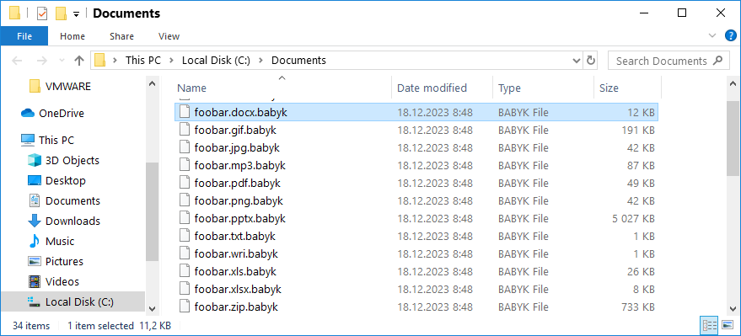Click the Local Disk (C:) breadcrumb
The image size is (741, 336).
click(x=216, y=61)
